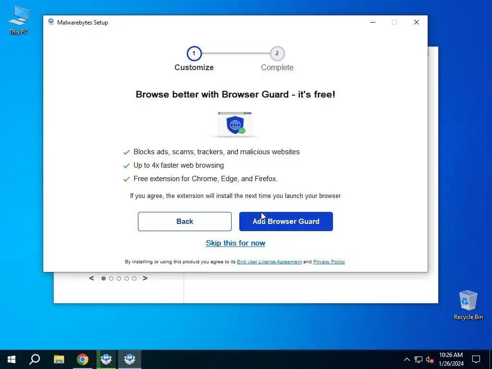Screen dimensions: 492x369
Task: Click 'Blocks ads, scams, trackers' text line
Action: point(217,152)
